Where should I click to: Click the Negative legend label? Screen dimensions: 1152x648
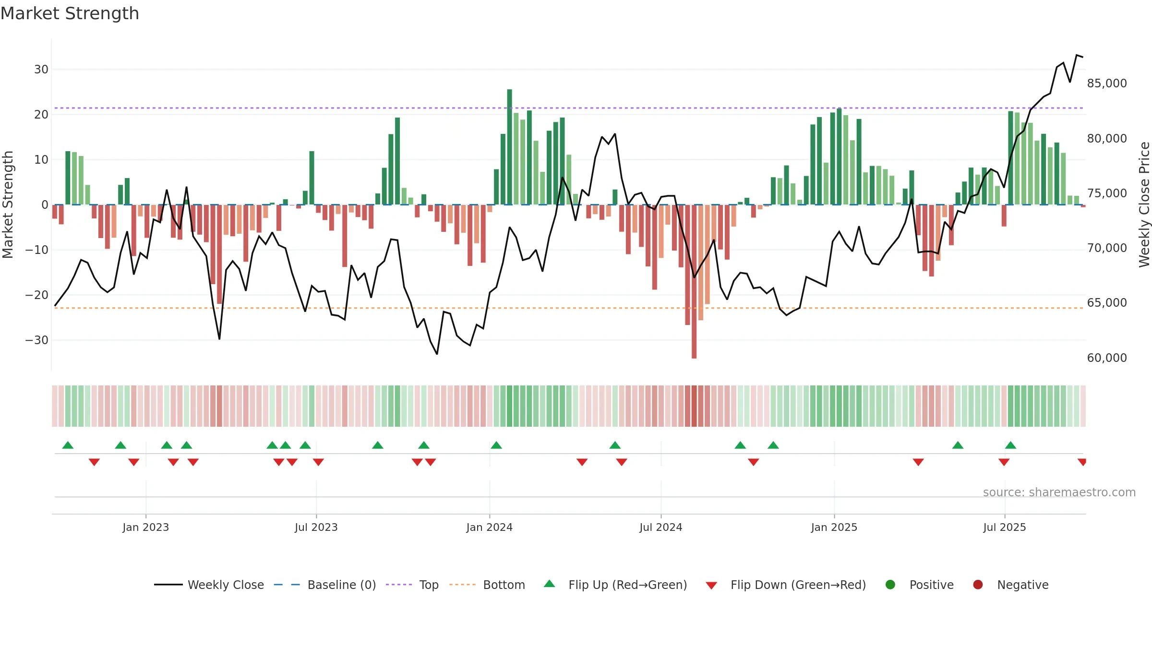pos(1022,585)
